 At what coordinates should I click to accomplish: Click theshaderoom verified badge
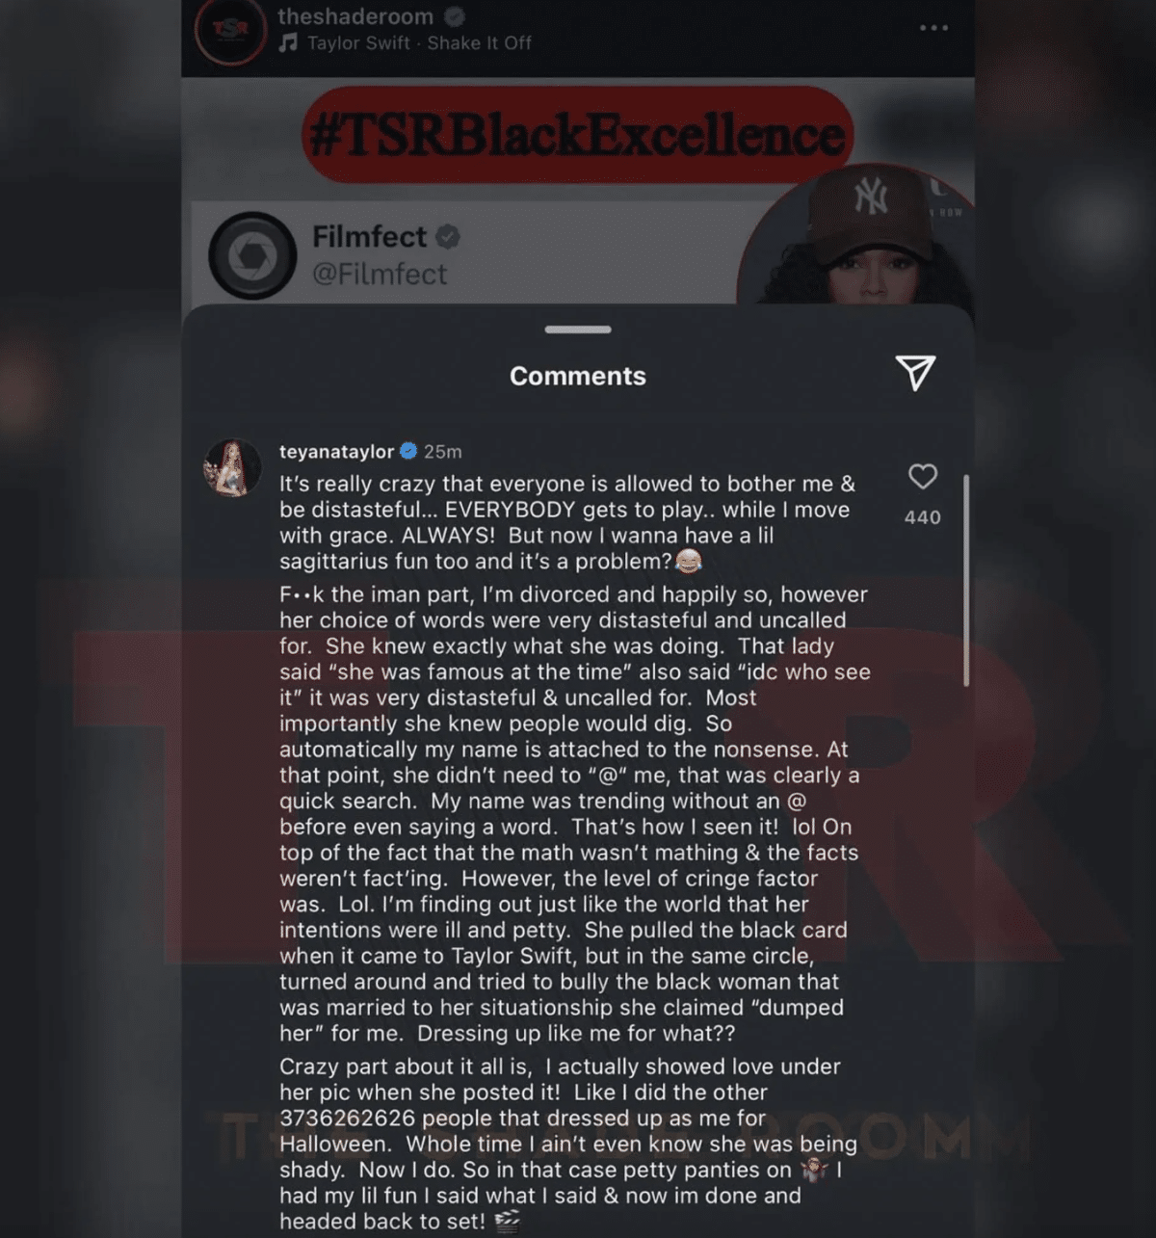[x=455, y=15]
